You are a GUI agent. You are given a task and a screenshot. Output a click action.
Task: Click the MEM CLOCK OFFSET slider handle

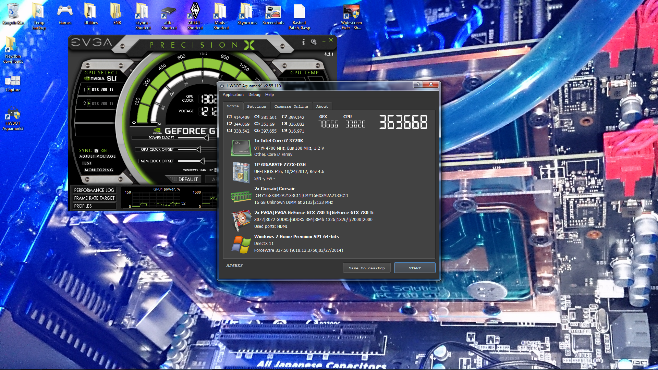coord(202,161)
